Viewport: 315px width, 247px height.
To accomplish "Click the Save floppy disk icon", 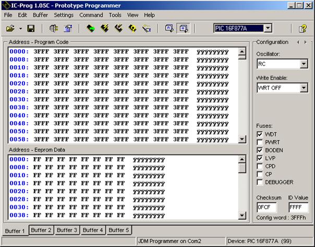I will (x=31, y=28).
